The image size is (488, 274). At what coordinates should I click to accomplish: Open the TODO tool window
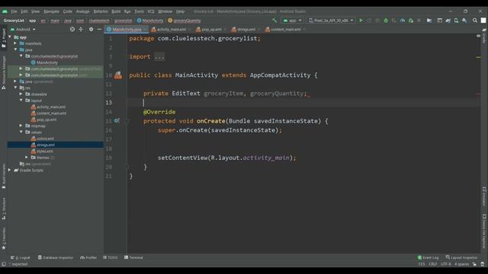pyautogui.click(x=111, y=257)
